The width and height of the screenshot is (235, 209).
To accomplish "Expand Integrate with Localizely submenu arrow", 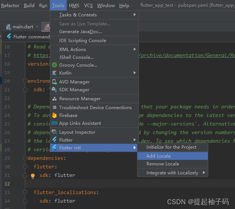I will pyautogui.click(x=204, y=172).
